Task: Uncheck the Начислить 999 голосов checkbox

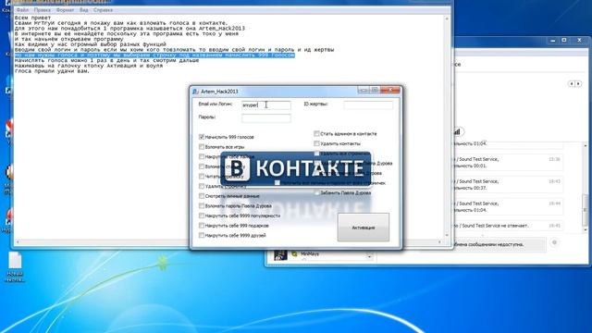Action: (x=202, y=137)
